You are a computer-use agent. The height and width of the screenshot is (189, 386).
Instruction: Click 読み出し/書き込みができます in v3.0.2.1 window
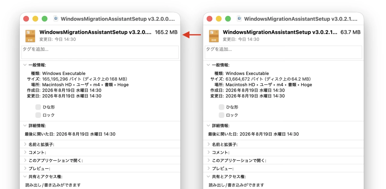(236, 185)
